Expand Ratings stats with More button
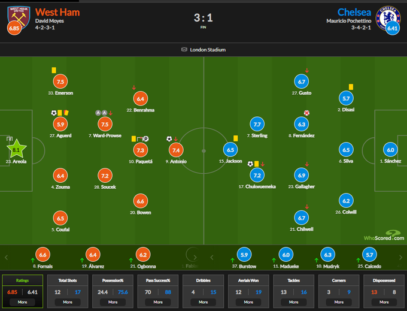The height and width of the screenshot is (311, 407). tap(23, 302)
